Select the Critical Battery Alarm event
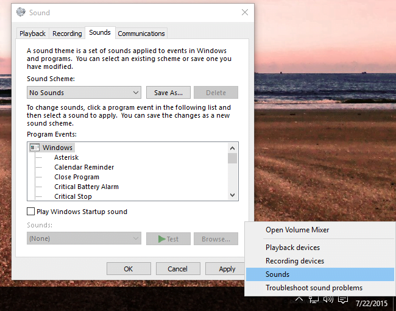The width and height of the screenshot is (396, 311). [x=87, y=187]
